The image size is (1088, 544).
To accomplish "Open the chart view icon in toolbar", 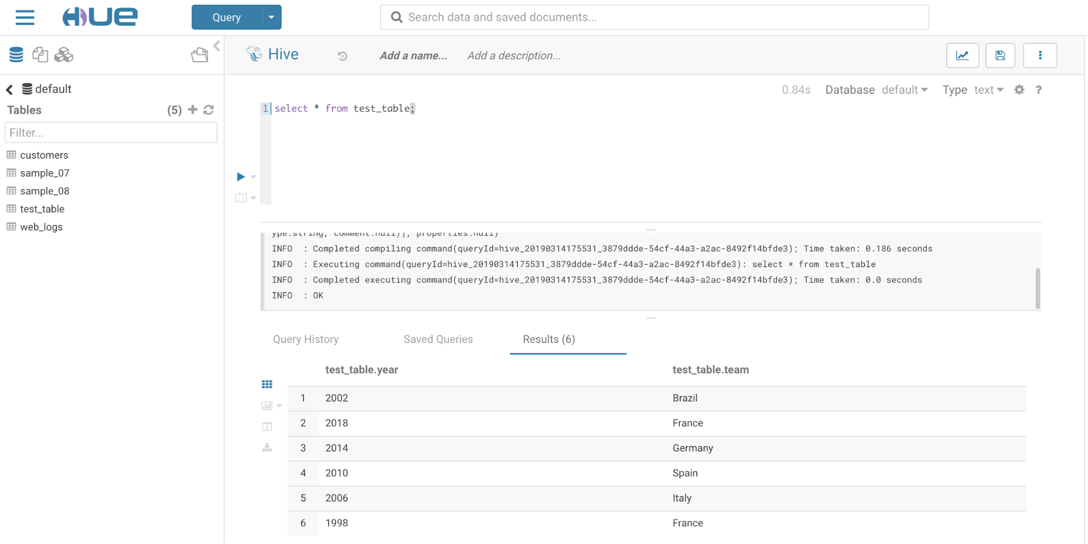I will (962, 55).
